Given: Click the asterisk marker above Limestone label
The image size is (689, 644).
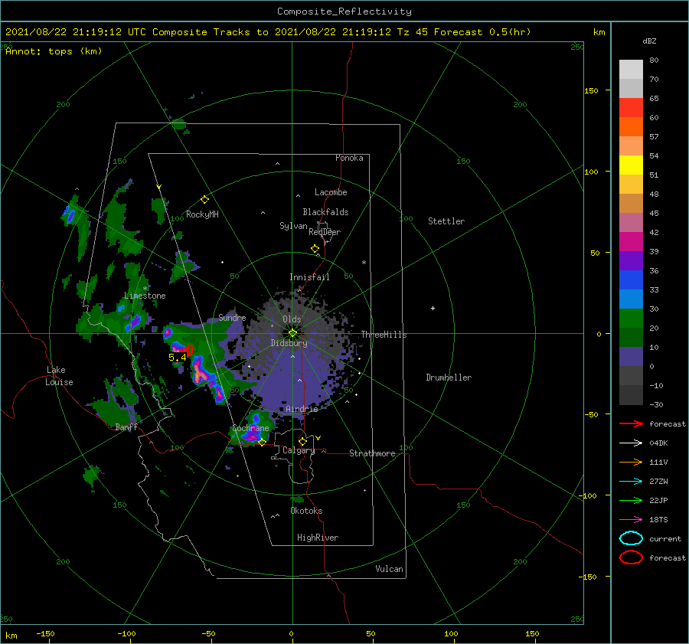Looking at the screenshot, I should [145, 289].
